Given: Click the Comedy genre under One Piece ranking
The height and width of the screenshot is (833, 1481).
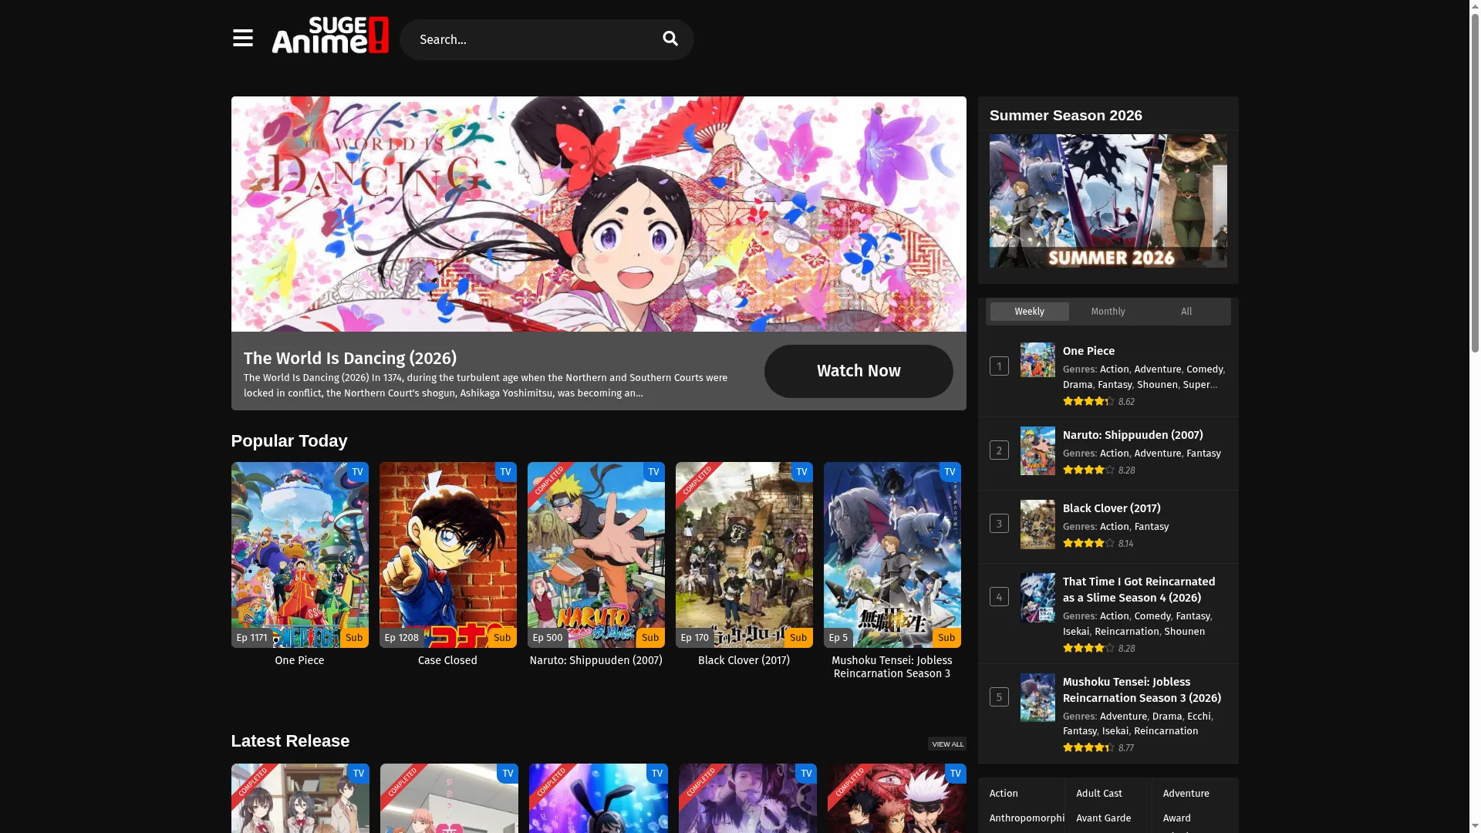Looking at the screenshot, I should (1204, 369).
